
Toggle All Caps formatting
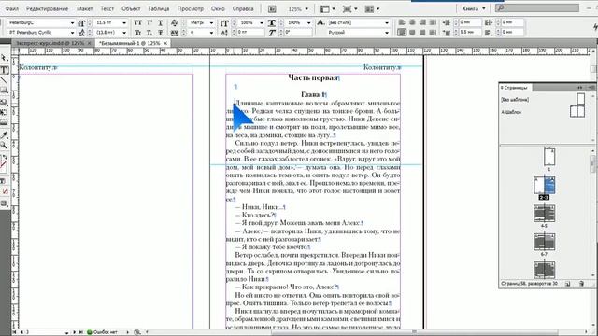coord(137,22)
